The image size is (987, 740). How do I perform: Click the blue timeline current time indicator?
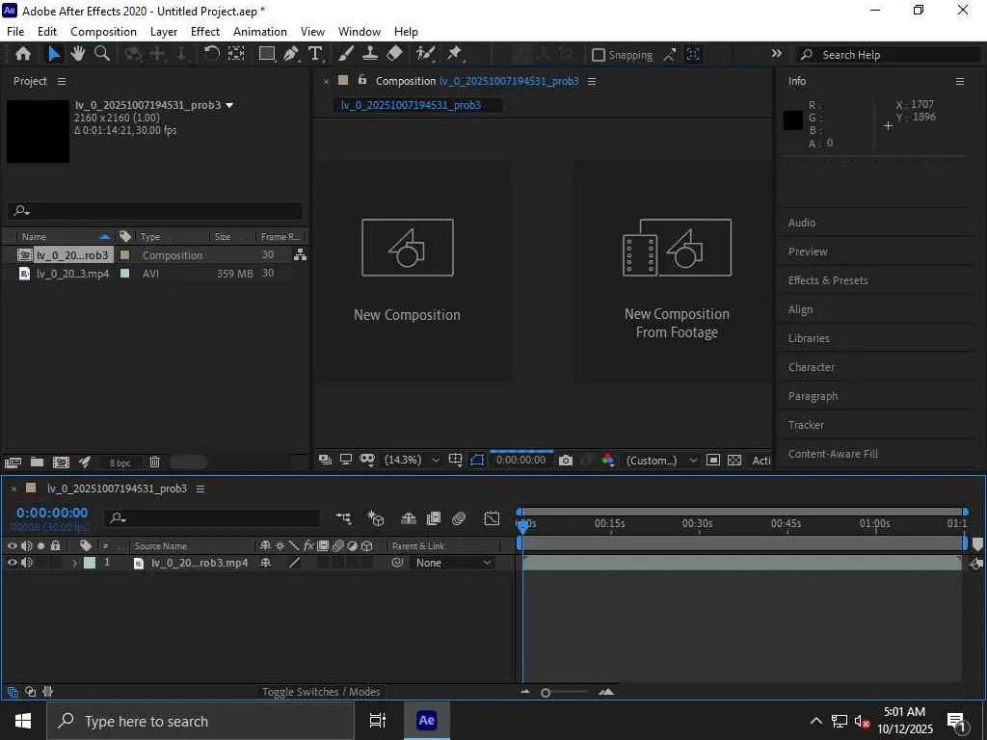tap(522, 525)
